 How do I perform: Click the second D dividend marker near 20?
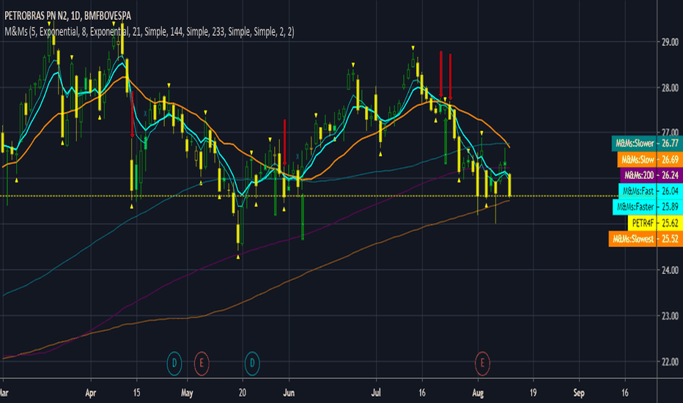(252, 363)
